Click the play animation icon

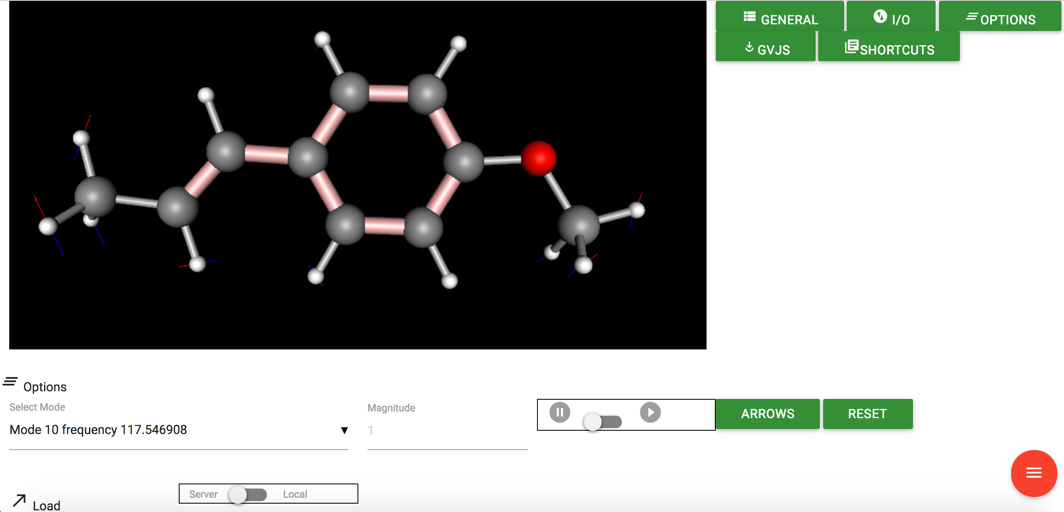click(650, 412)
